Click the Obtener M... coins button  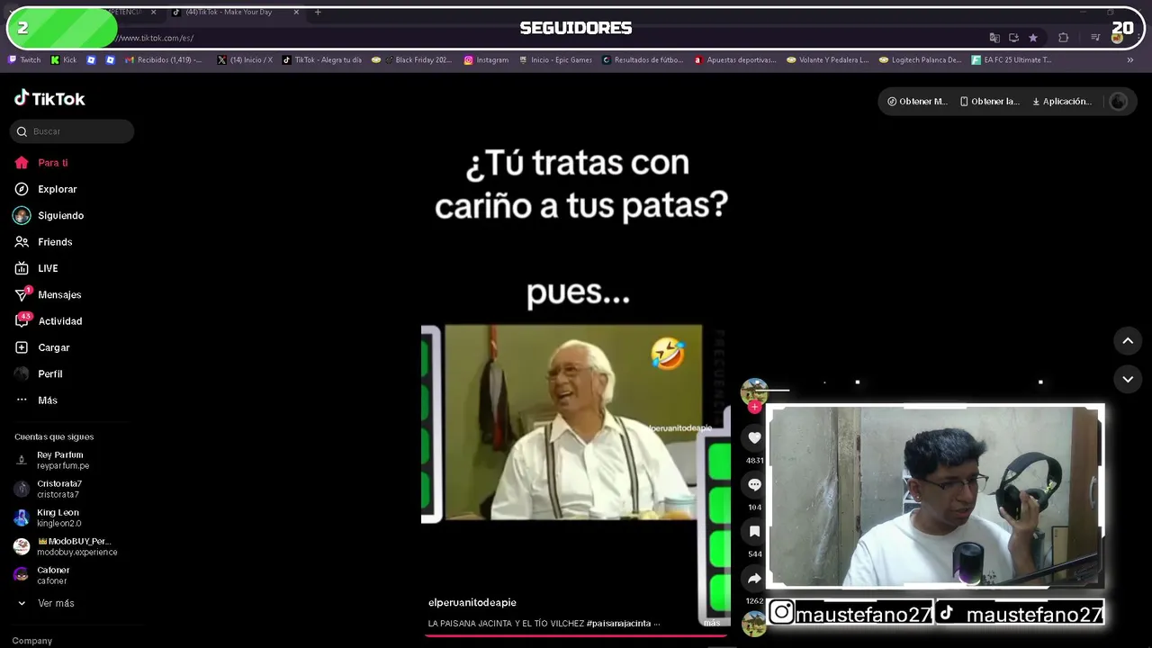tap(917, 102)
